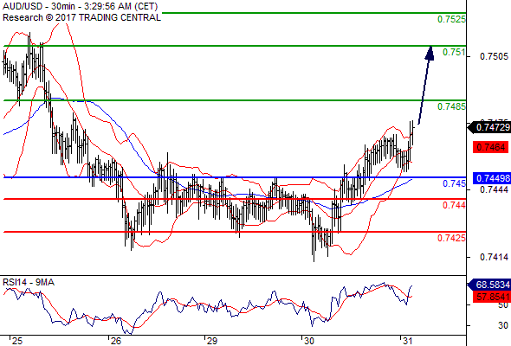The width and height of the screenshot is (511, 346).
Task: Click the date marker 26 on time axis
Action: coord(115,341)
